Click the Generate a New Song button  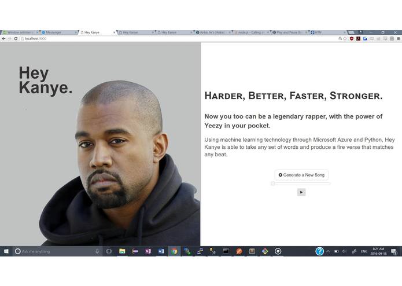click(x=301, y=175)
